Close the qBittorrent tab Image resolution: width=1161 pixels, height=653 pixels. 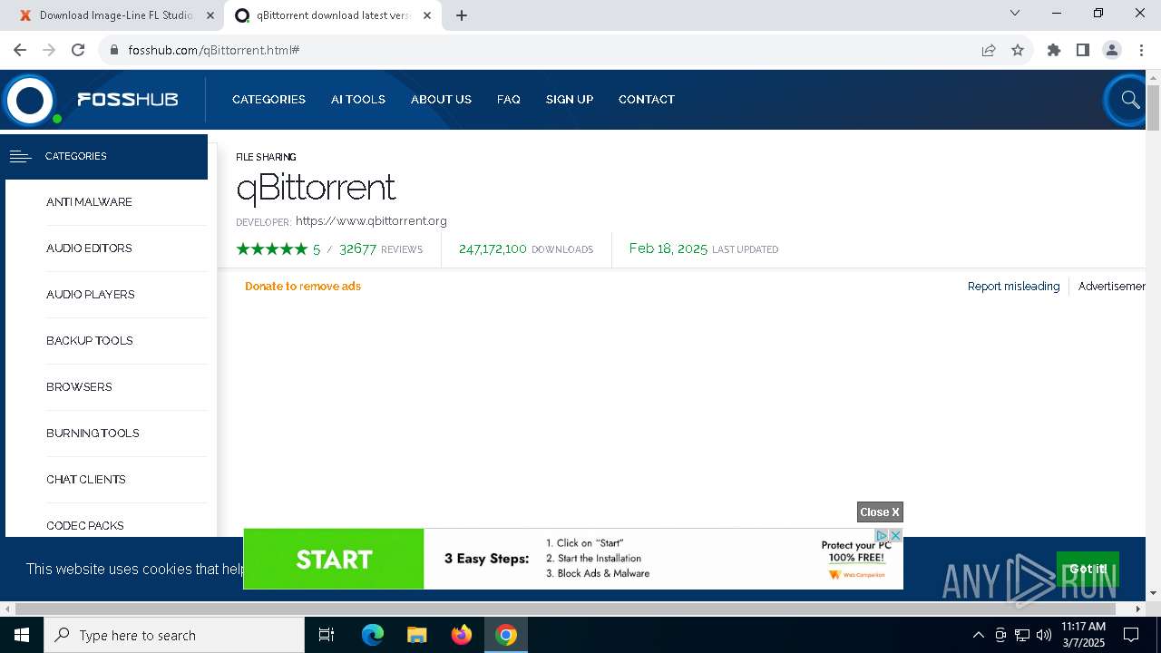[427, 15]
